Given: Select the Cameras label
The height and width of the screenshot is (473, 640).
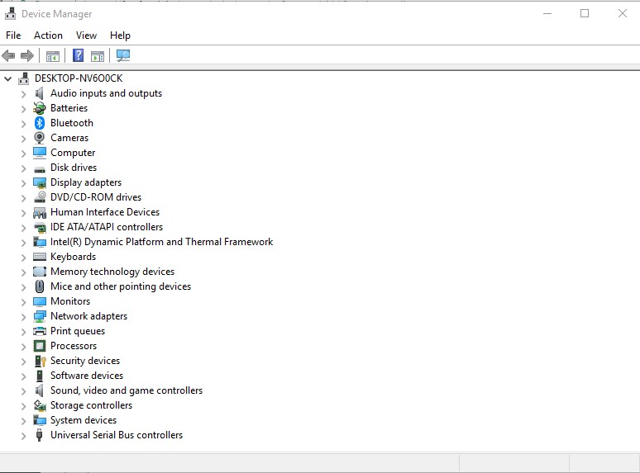Looking at the screenshot, I should (69, 138).
